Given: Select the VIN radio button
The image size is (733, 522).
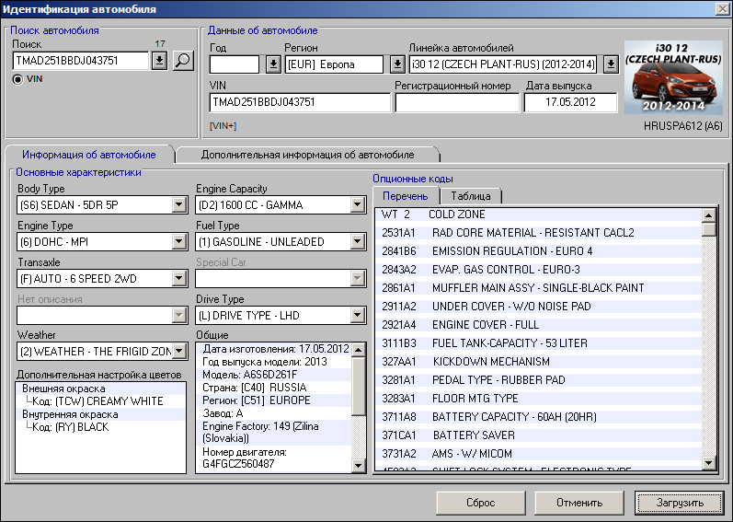Looking at the screenshot, I should (18, 79).
